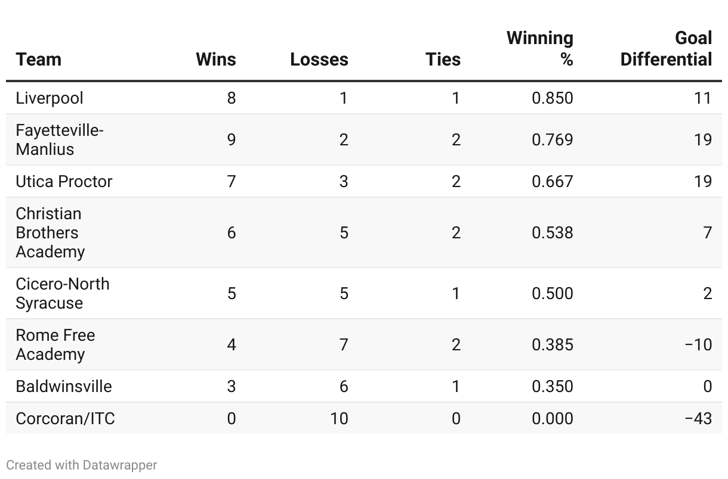Click the Winning % column header
The width and height of the screenshot is (728, 479).
coord(540,49)
